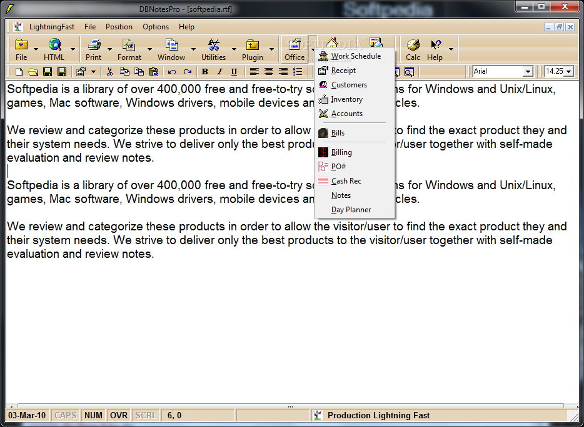Open the File menu in menu bar
This screenshot has width=584, height=427.
(90, 27)
